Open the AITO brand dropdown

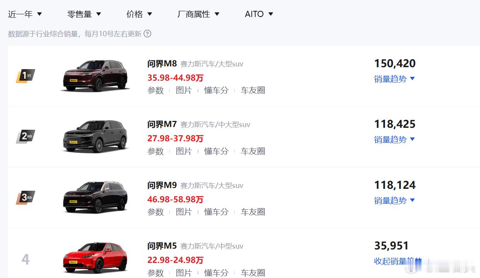click(259, 14)
